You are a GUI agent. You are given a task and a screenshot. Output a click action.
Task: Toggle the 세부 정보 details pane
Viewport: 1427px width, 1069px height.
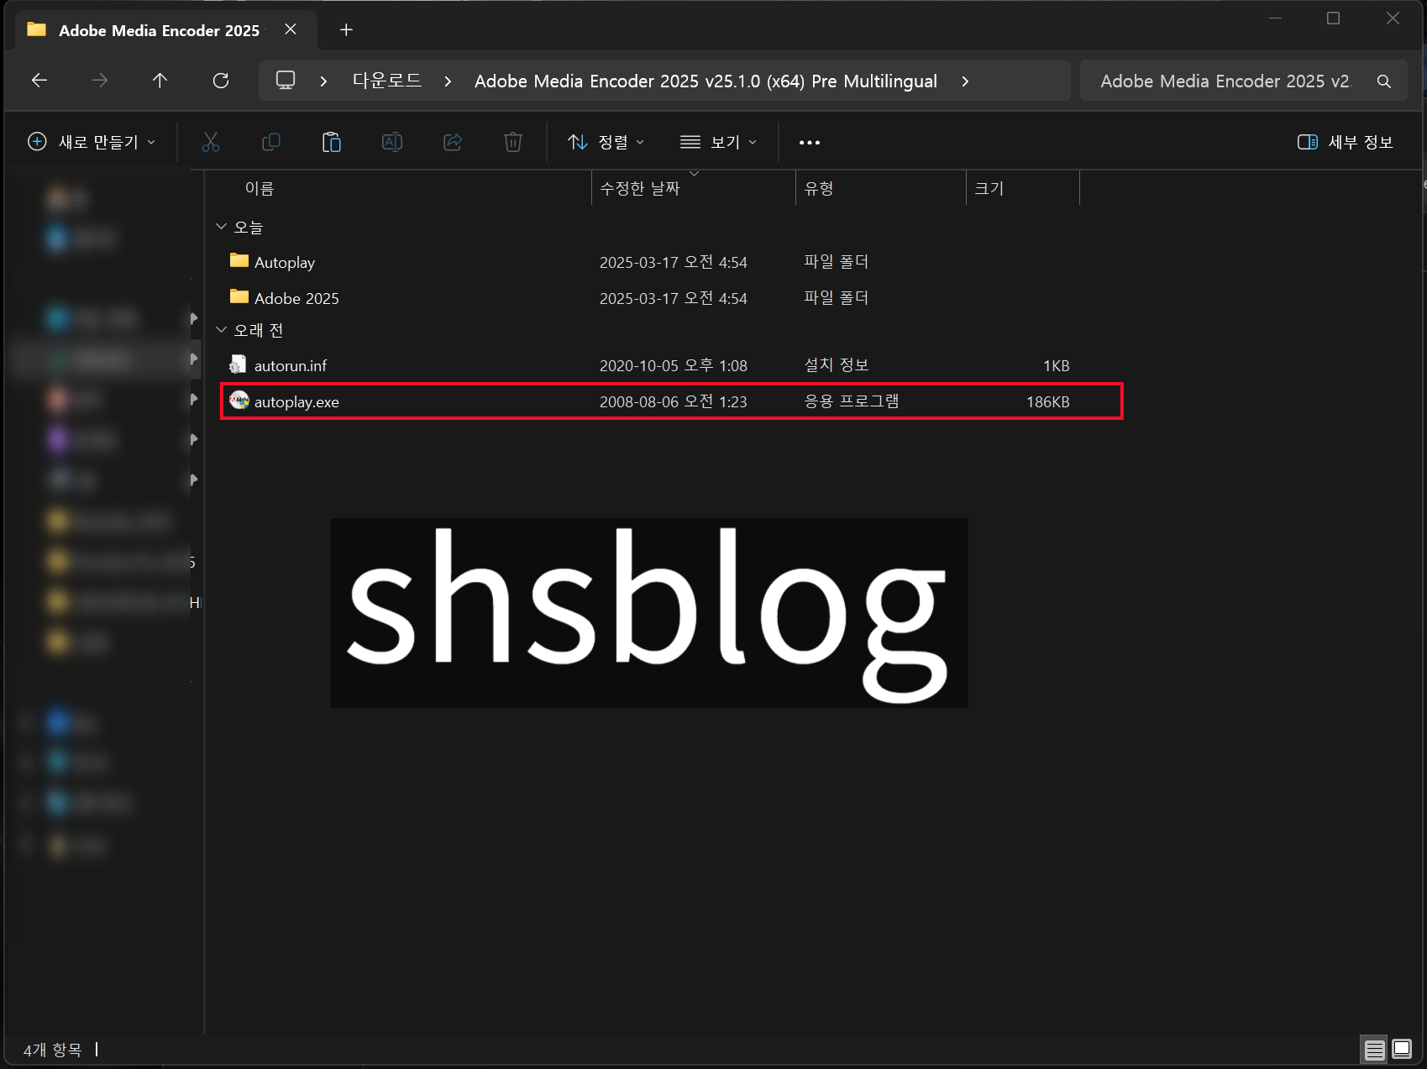[1346, 142]
